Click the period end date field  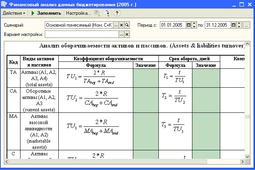tap(218, 25)
